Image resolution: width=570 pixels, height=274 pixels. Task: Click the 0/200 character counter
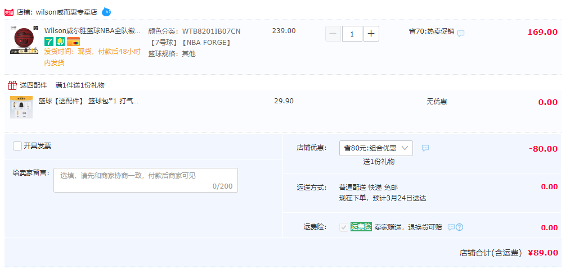[222, 186]
